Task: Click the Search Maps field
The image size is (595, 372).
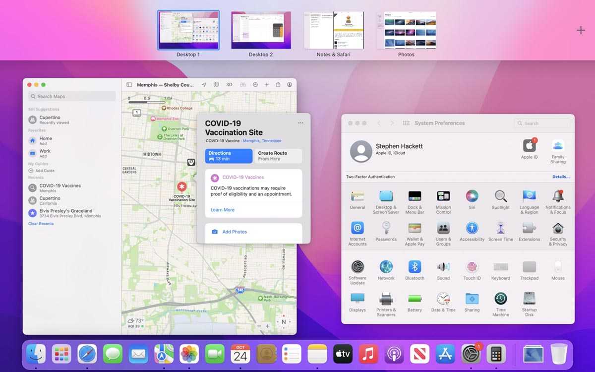Action: coord(72,97)
